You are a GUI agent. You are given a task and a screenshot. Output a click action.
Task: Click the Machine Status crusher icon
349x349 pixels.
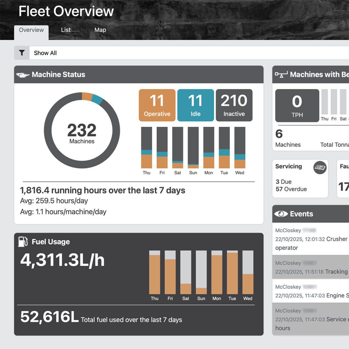coord(23,75)
